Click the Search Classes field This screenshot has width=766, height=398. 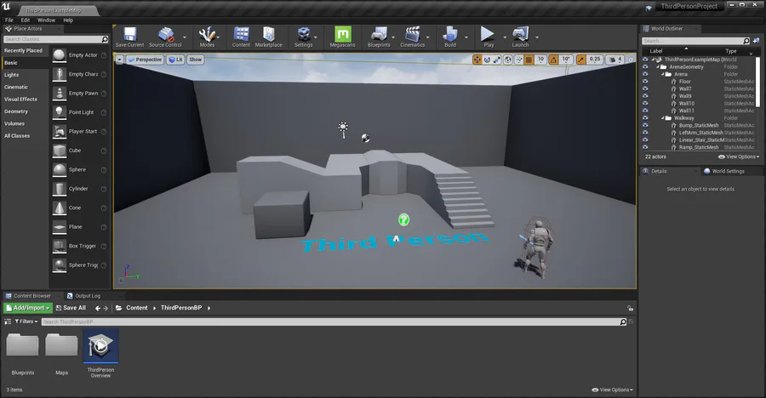click(x=55, y=39)
